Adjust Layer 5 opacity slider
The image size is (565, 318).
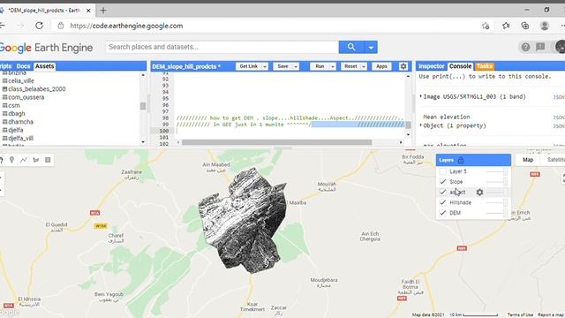coord(497,171)
